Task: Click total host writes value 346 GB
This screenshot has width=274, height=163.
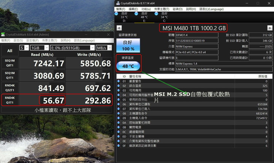Action: [261, 41]
